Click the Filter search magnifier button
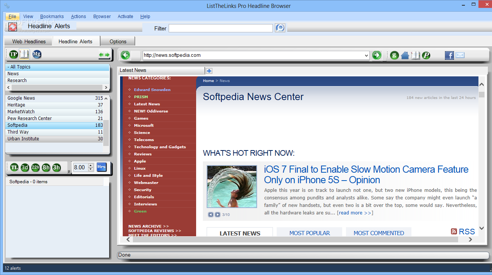492x275 pixels. point(280,28)
